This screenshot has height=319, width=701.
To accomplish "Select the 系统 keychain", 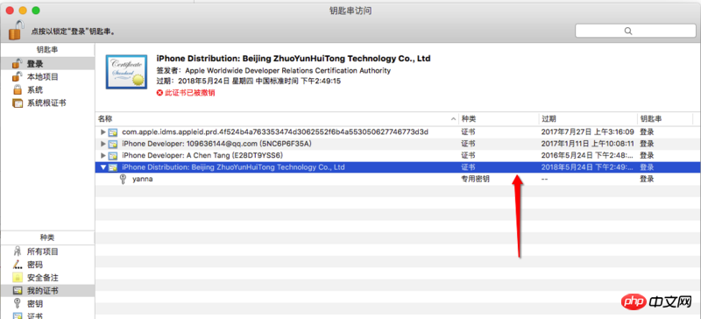I will [47, 90].
